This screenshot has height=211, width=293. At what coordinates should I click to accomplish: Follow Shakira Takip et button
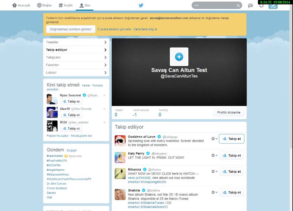point(232,193)
